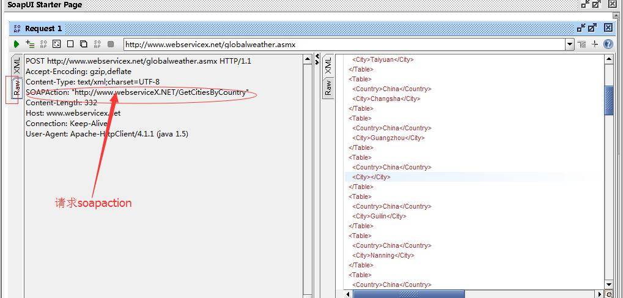This screenshot has width=623, height=298.
Task: Click the SoapUI Starter Page title
Action: (x=45, y=5)
